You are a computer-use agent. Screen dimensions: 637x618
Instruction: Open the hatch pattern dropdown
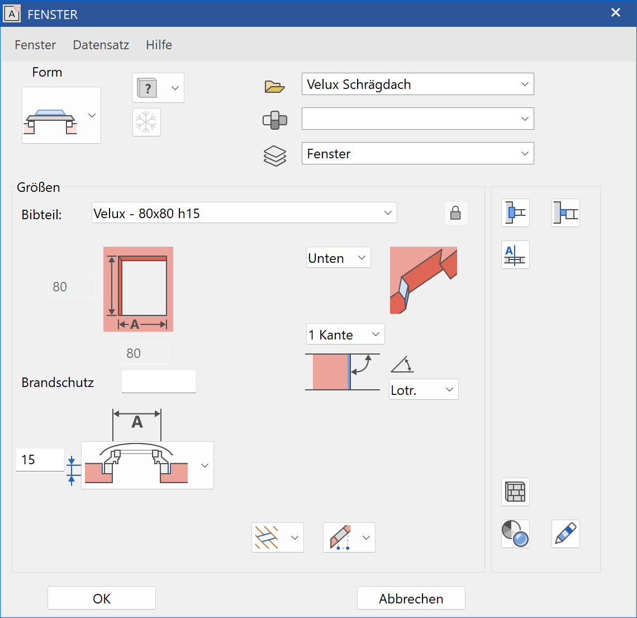(278, 537)
